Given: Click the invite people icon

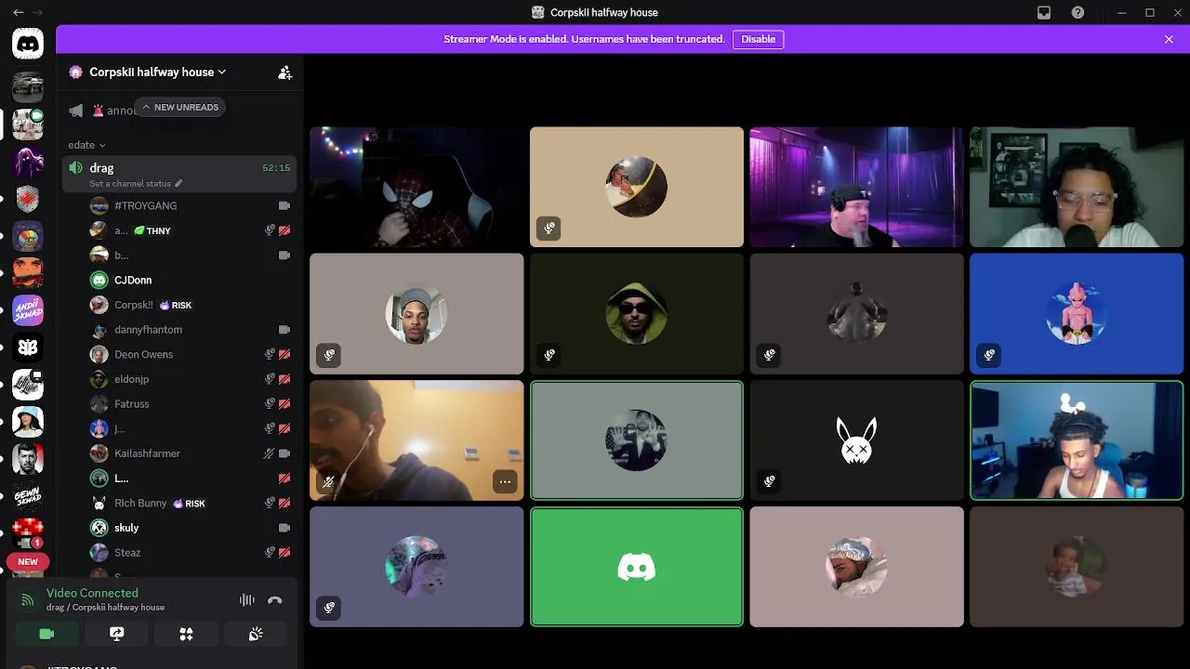Looking at the screenshot, I should pos(284,72).
